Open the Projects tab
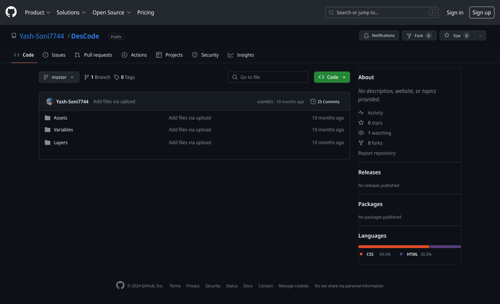This screenshot has height=304, width=500. click(169, 55)
